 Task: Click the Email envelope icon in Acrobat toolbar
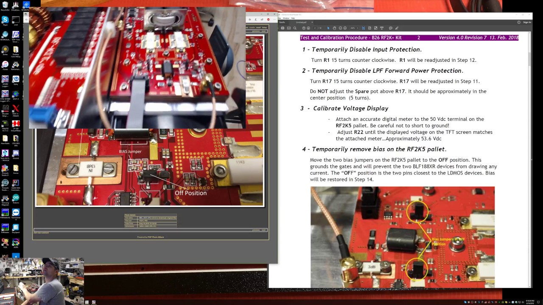289,28
